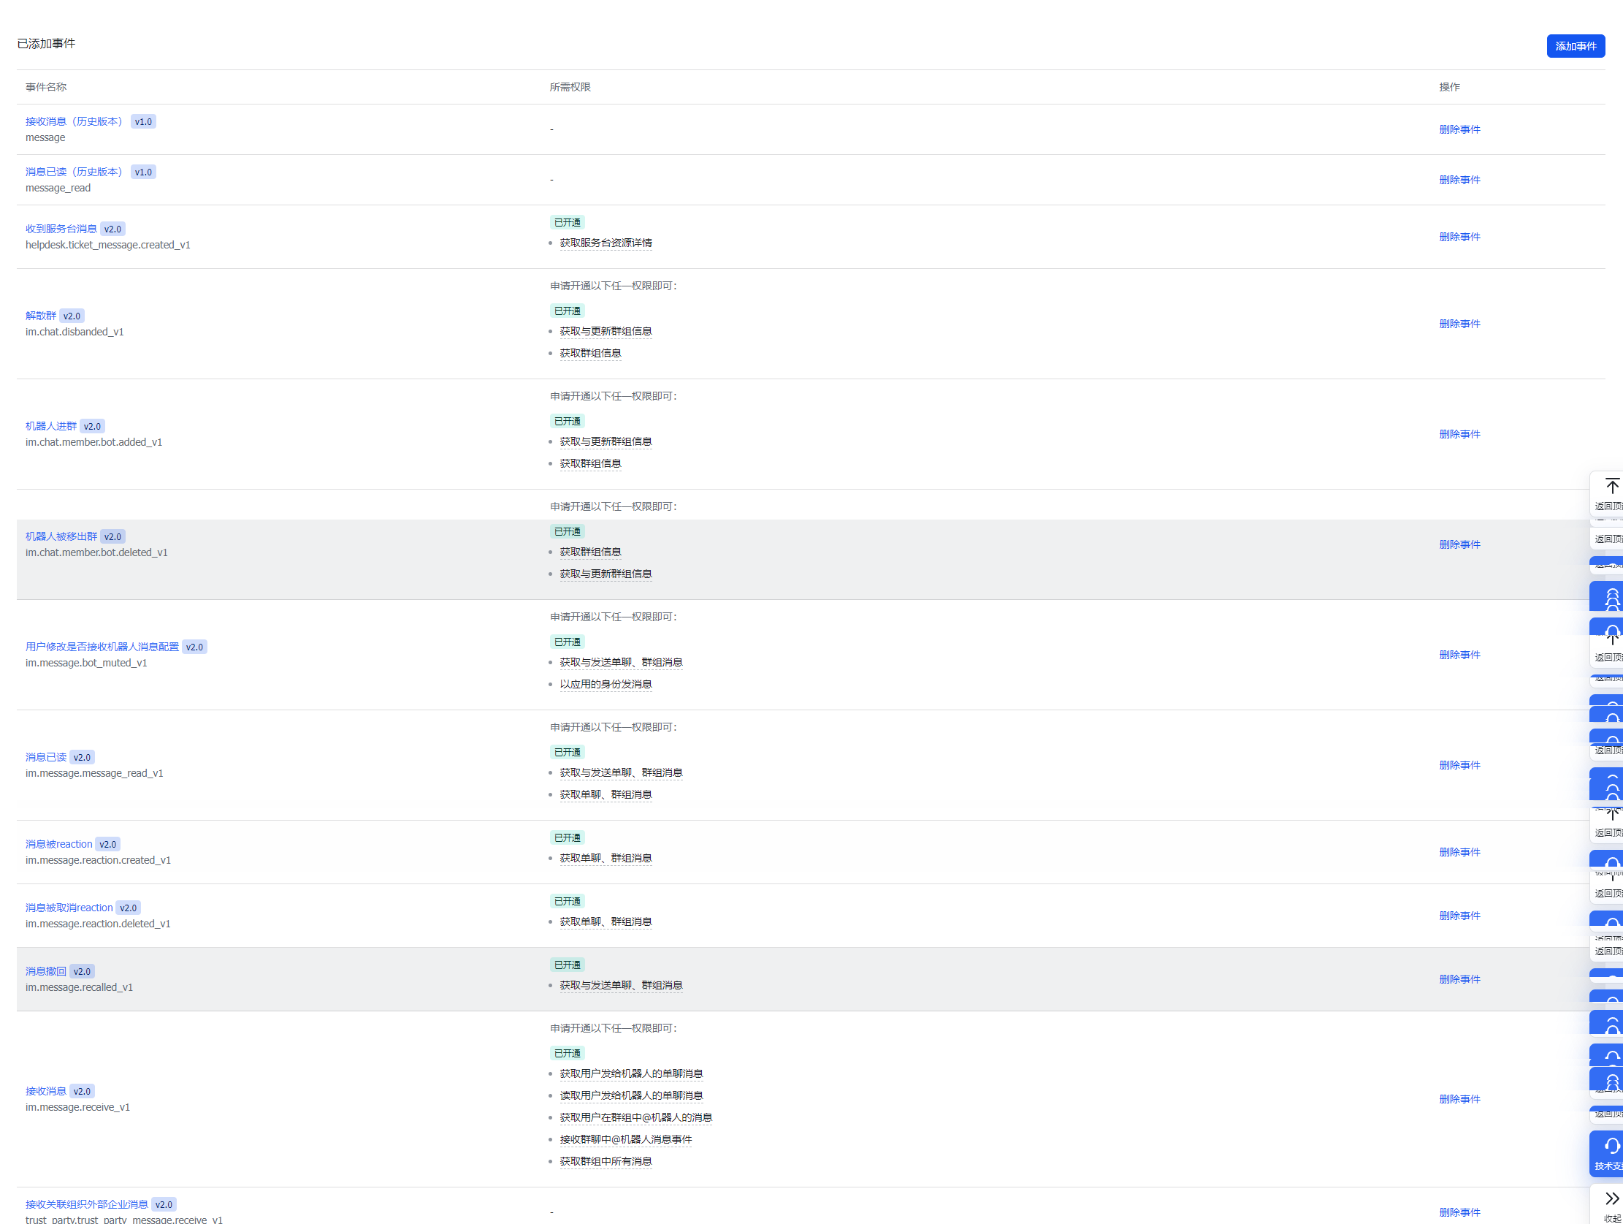Click the 所需权限 column header
The image size is (1623, 1224).
click(570, 88)
